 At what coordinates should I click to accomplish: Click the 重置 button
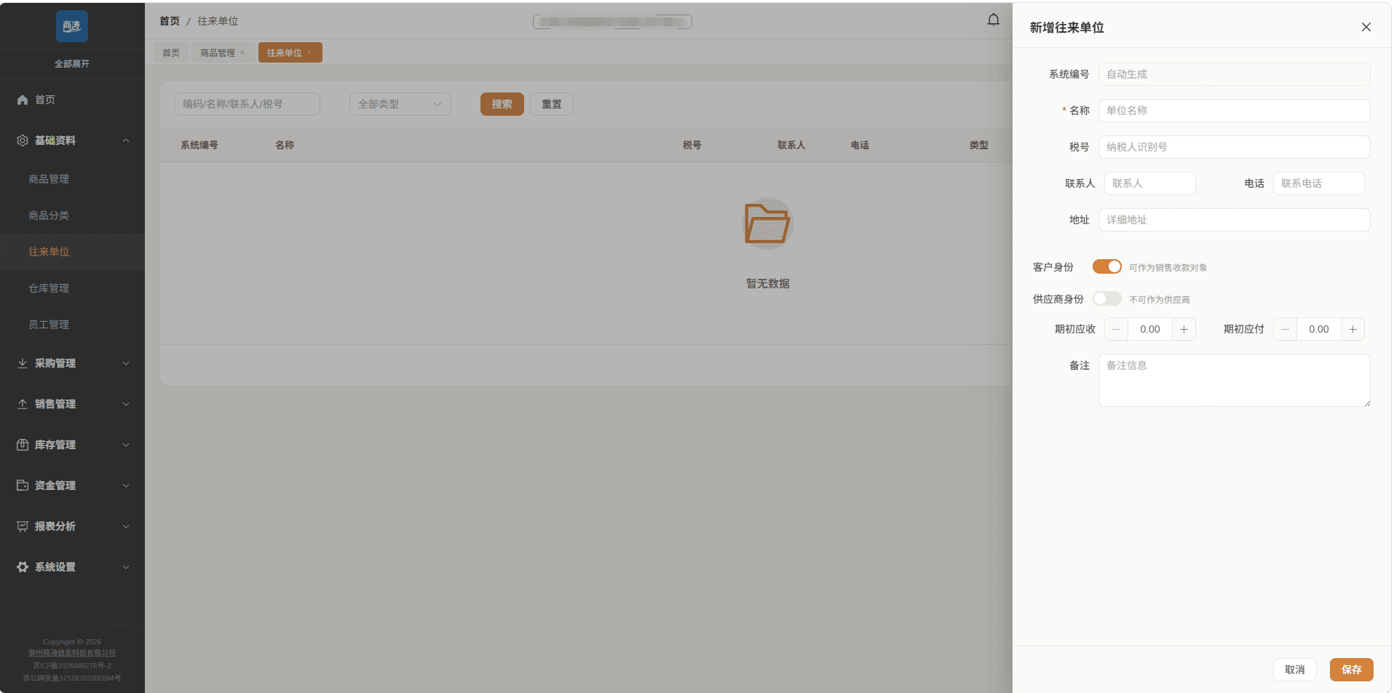551,104
